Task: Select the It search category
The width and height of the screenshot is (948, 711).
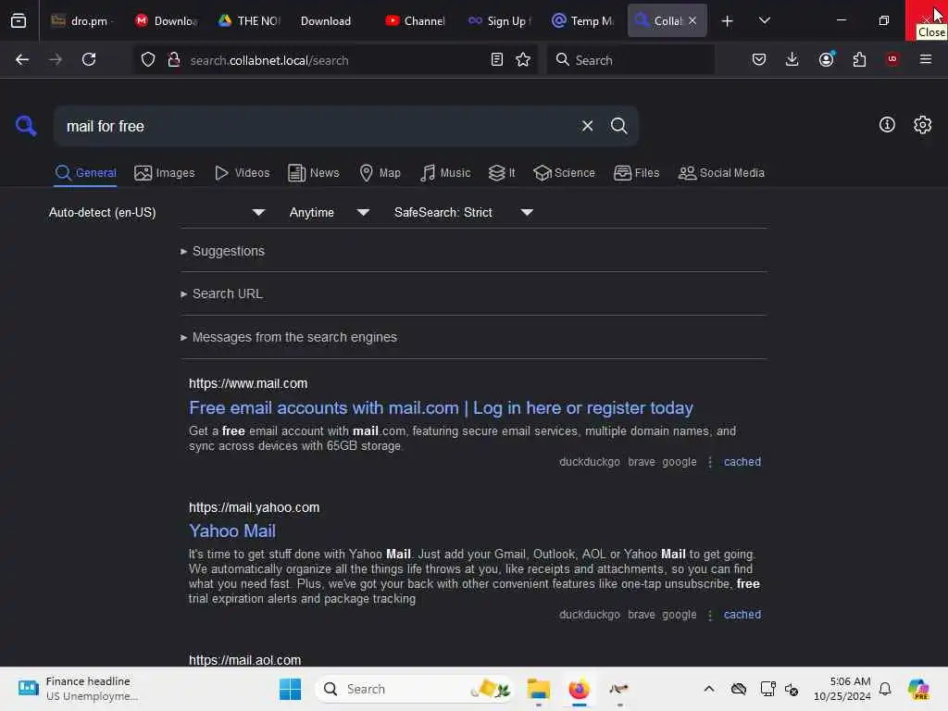Action: click(502, 173)
